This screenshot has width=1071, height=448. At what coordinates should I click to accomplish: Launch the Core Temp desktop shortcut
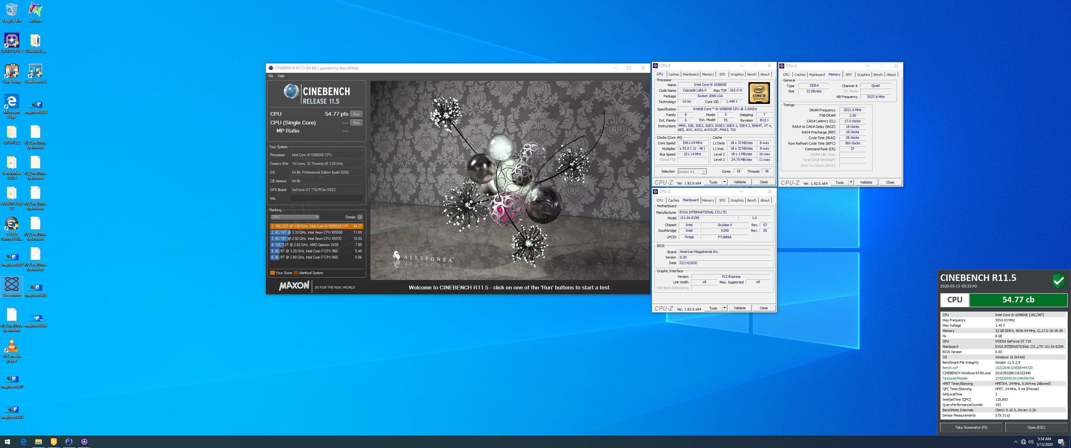(12, 73)
